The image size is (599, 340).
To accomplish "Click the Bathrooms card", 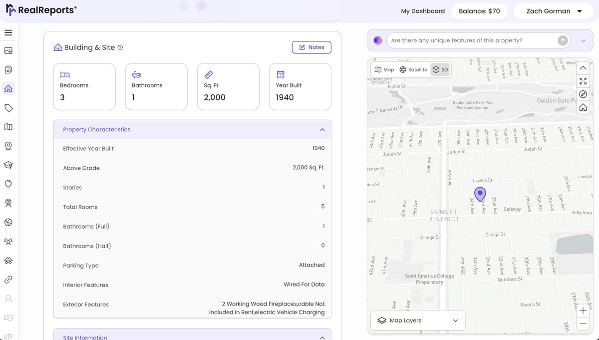I will click(156, 87).
